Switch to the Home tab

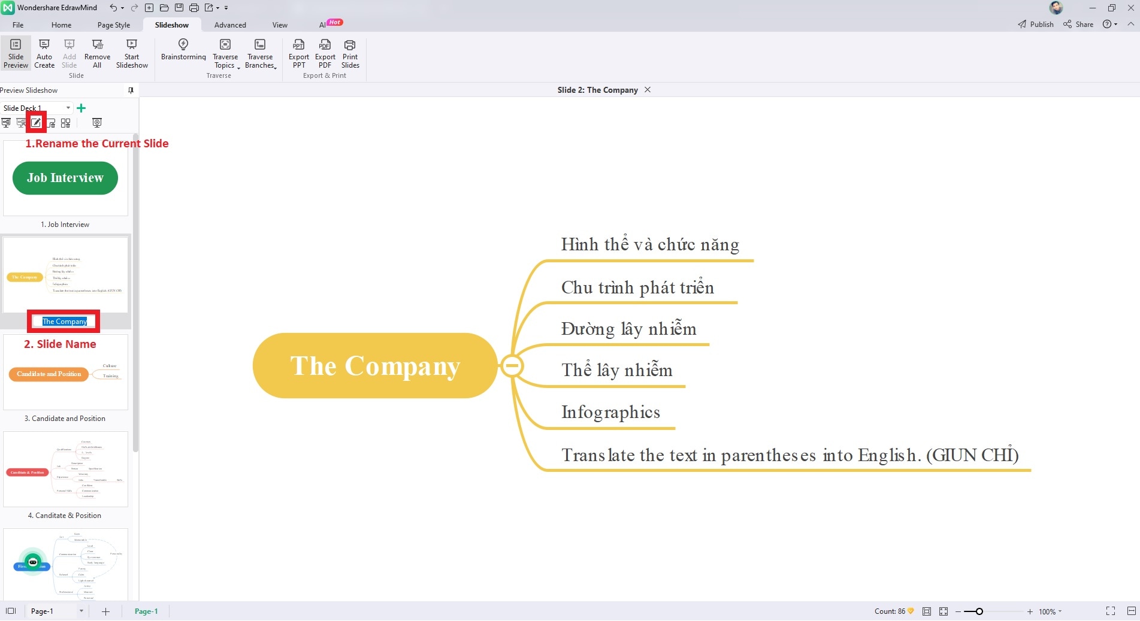[61, 25]
